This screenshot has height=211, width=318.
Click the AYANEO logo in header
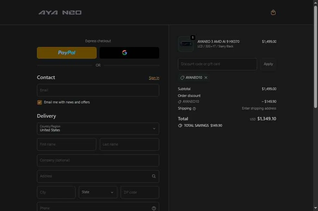[x=60, y=13]
